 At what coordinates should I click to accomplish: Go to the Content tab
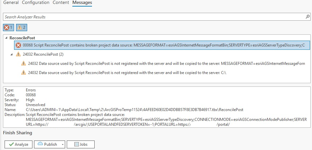(61, 3)
